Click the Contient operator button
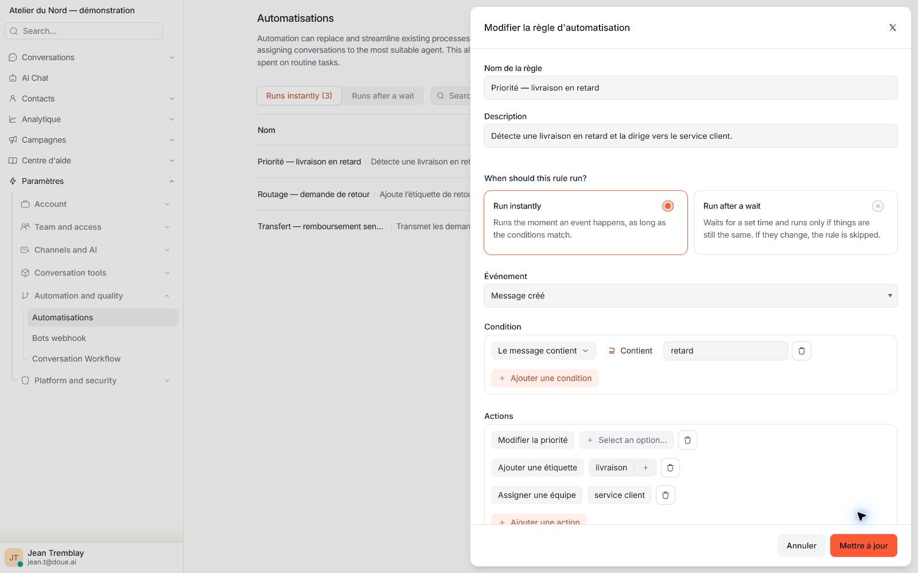This screenshot has height=573, width=918. (x=630, y=351)
